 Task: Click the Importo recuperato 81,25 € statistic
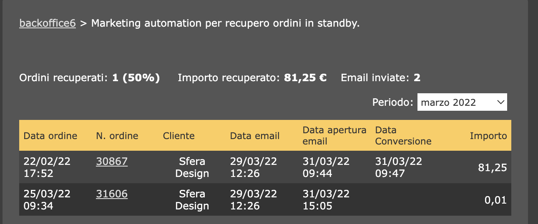(x=305, y=78)
